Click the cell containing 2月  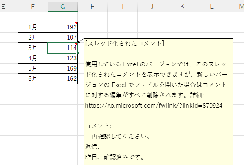point(33,38)
